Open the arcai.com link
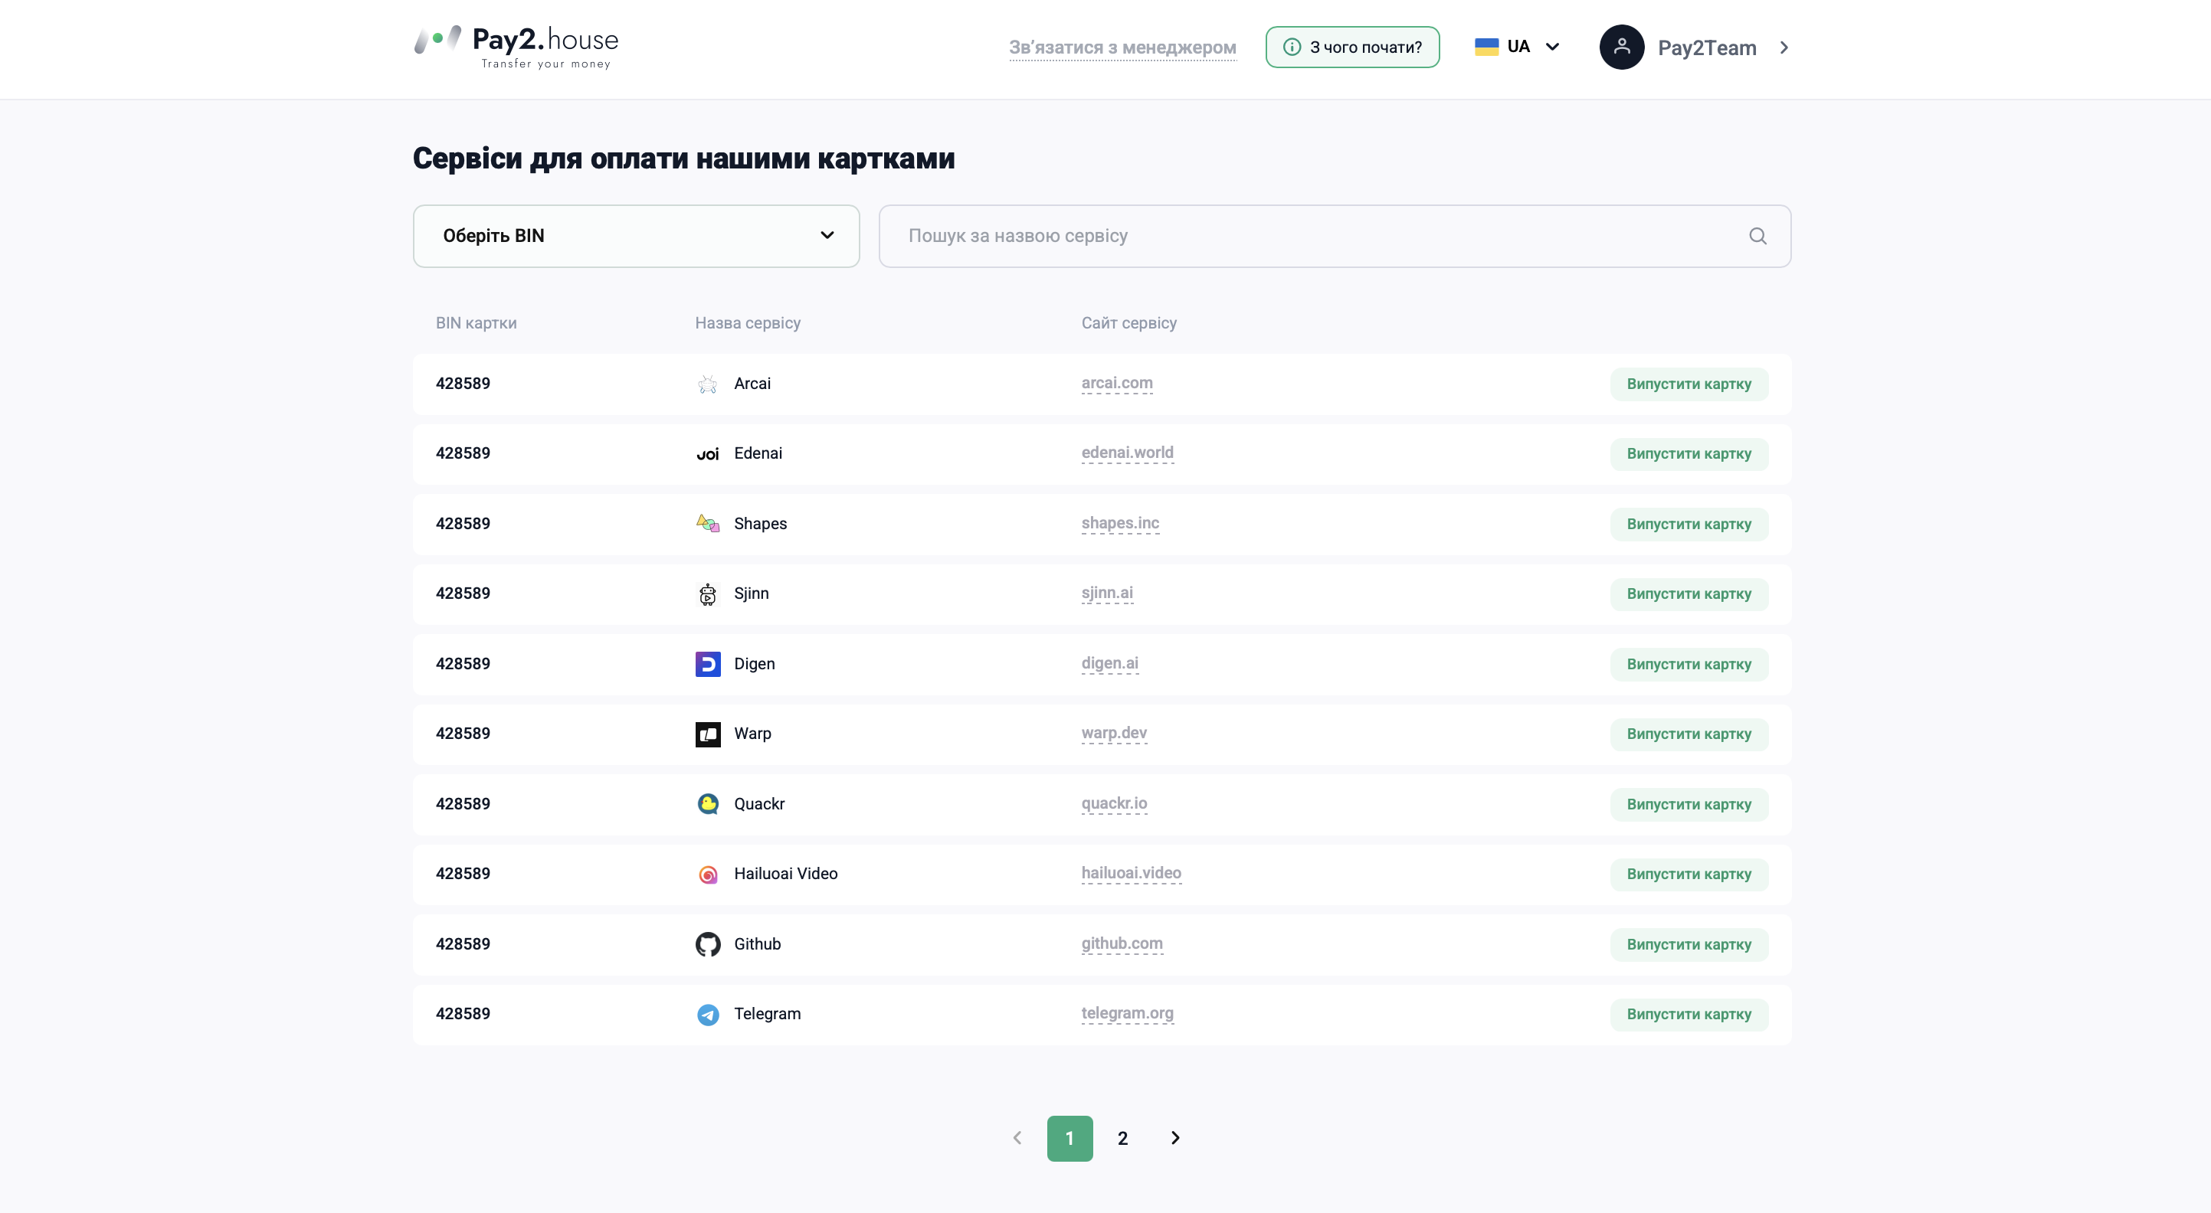Viewport: 2211px width, 1213px height. tap(1117, 384)
